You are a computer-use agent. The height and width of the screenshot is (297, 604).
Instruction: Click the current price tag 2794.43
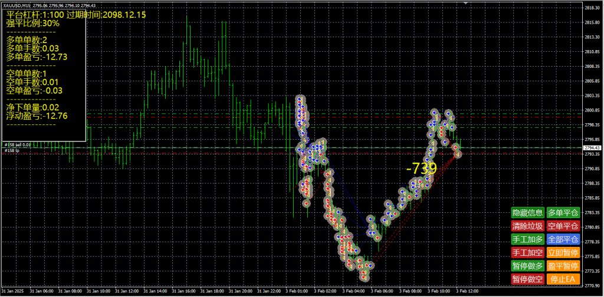(592, 147)
